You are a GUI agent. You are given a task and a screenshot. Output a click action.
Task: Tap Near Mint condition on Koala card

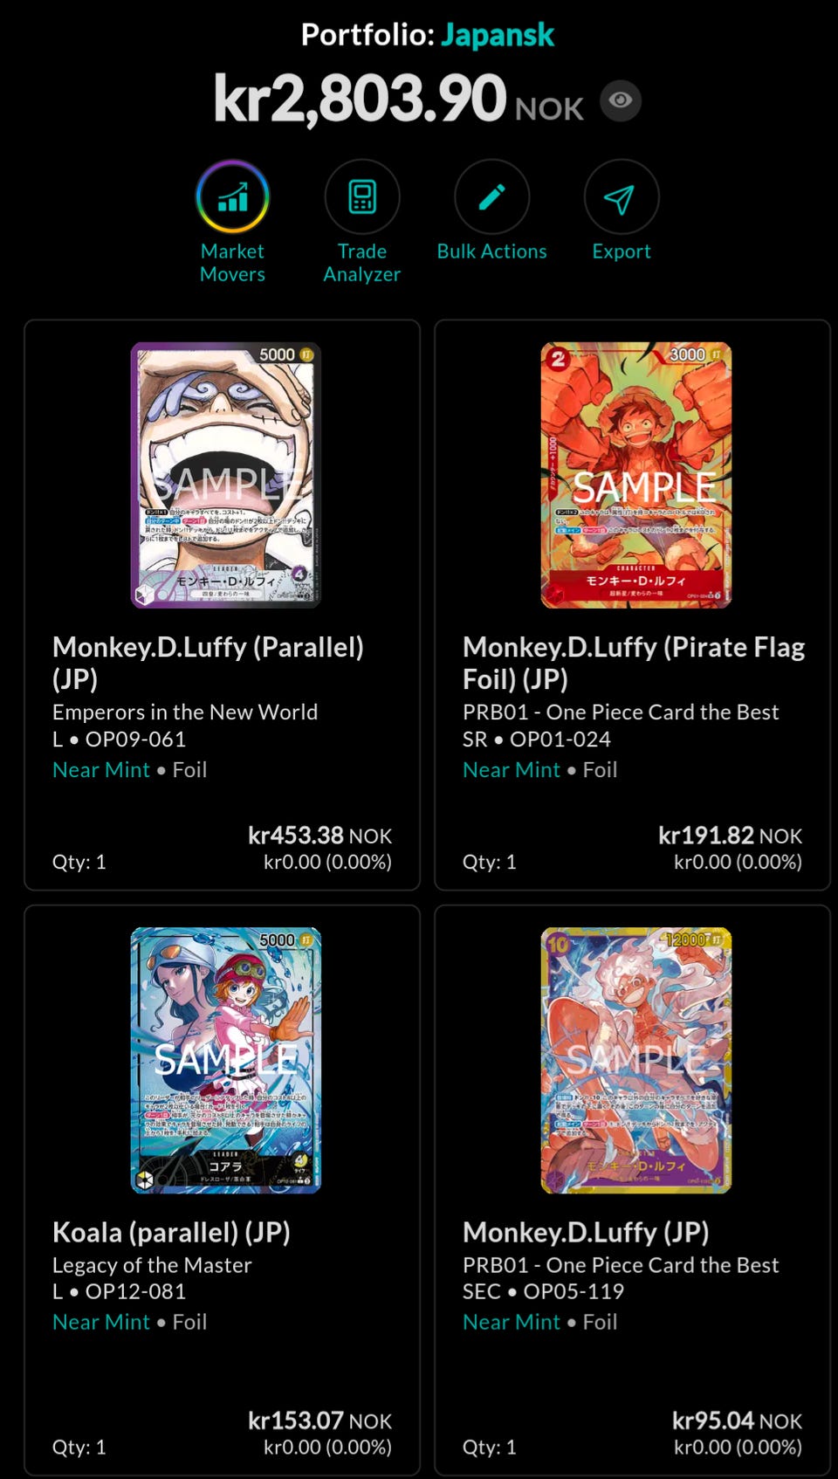click(101, 1322)
